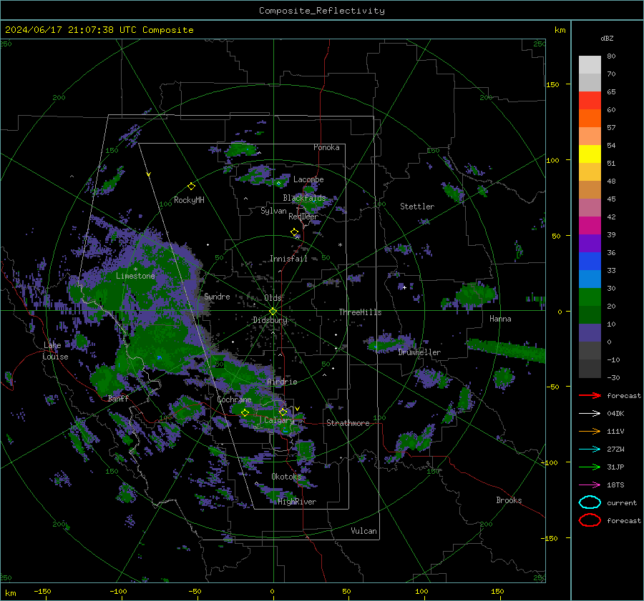Pick the purple swatch between 39 and 36
This screenshot has height=601, width=644.
click(x=590, y=244)
